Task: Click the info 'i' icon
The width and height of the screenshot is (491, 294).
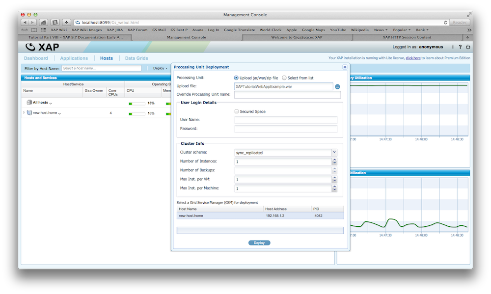Action: tap(453, 47)
